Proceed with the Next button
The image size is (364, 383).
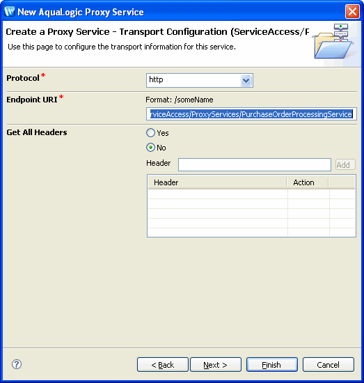pyautogui.click(x=216, y=365)
